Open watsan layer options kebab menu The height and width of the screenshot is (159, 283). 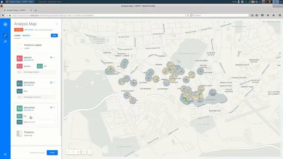[x=54, y=57]
